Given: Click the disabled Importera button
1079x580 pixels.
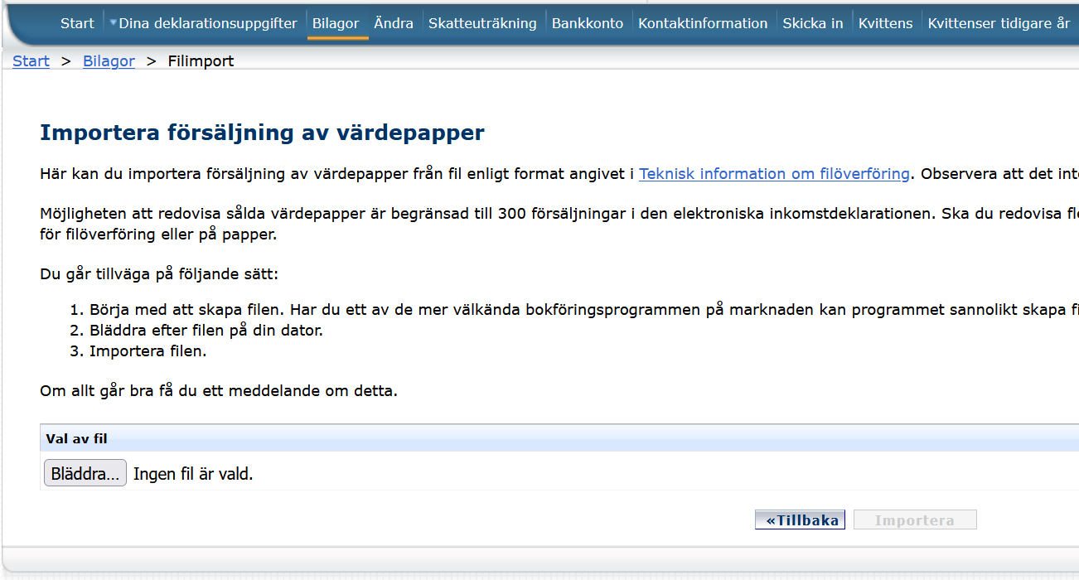Looking at the screenshot, I should (x=915, y=520).
